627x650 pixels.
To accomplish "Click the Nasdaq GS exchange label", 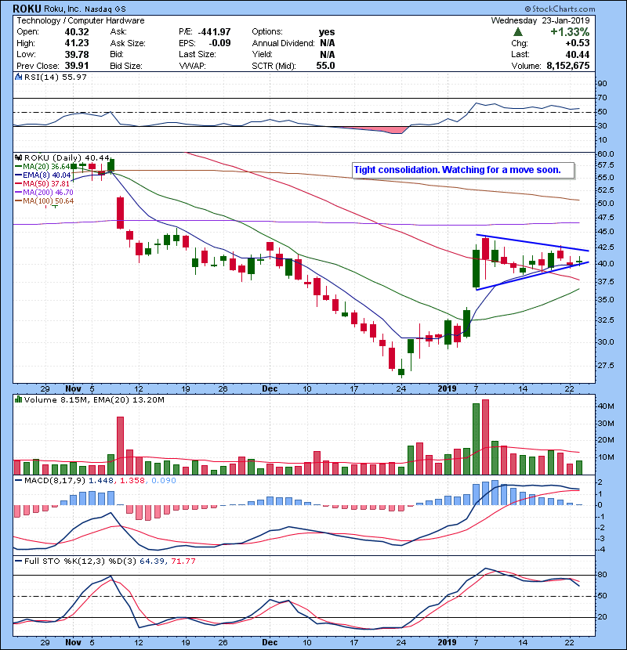I will pos(105,9).
